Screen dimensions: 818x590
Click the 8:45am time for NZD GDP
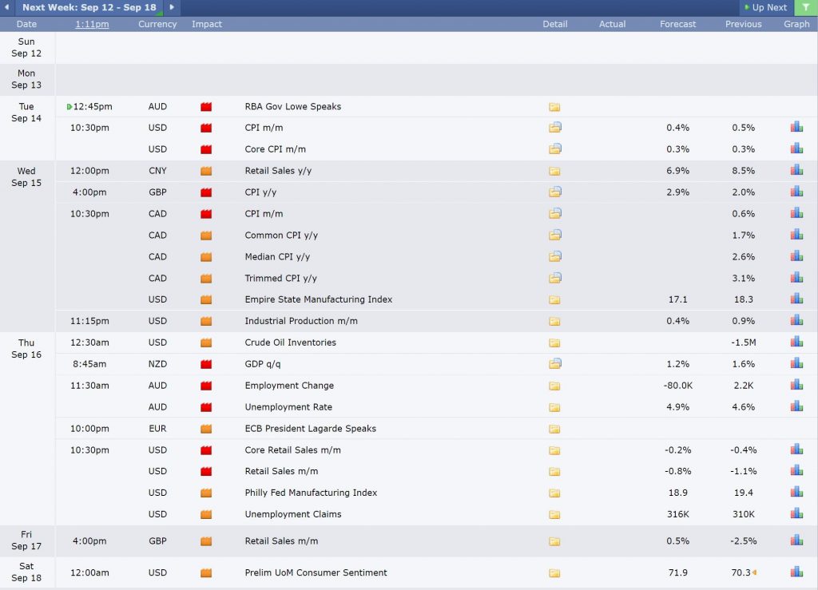click(x=89, y=364)
